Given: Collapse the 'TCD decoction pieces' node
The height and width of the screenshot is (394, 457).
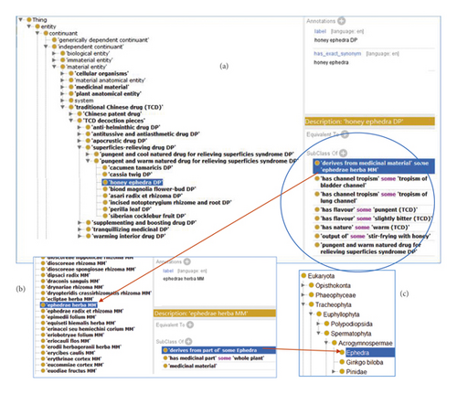Looking at the screenshot, I should tap(71, 121).
